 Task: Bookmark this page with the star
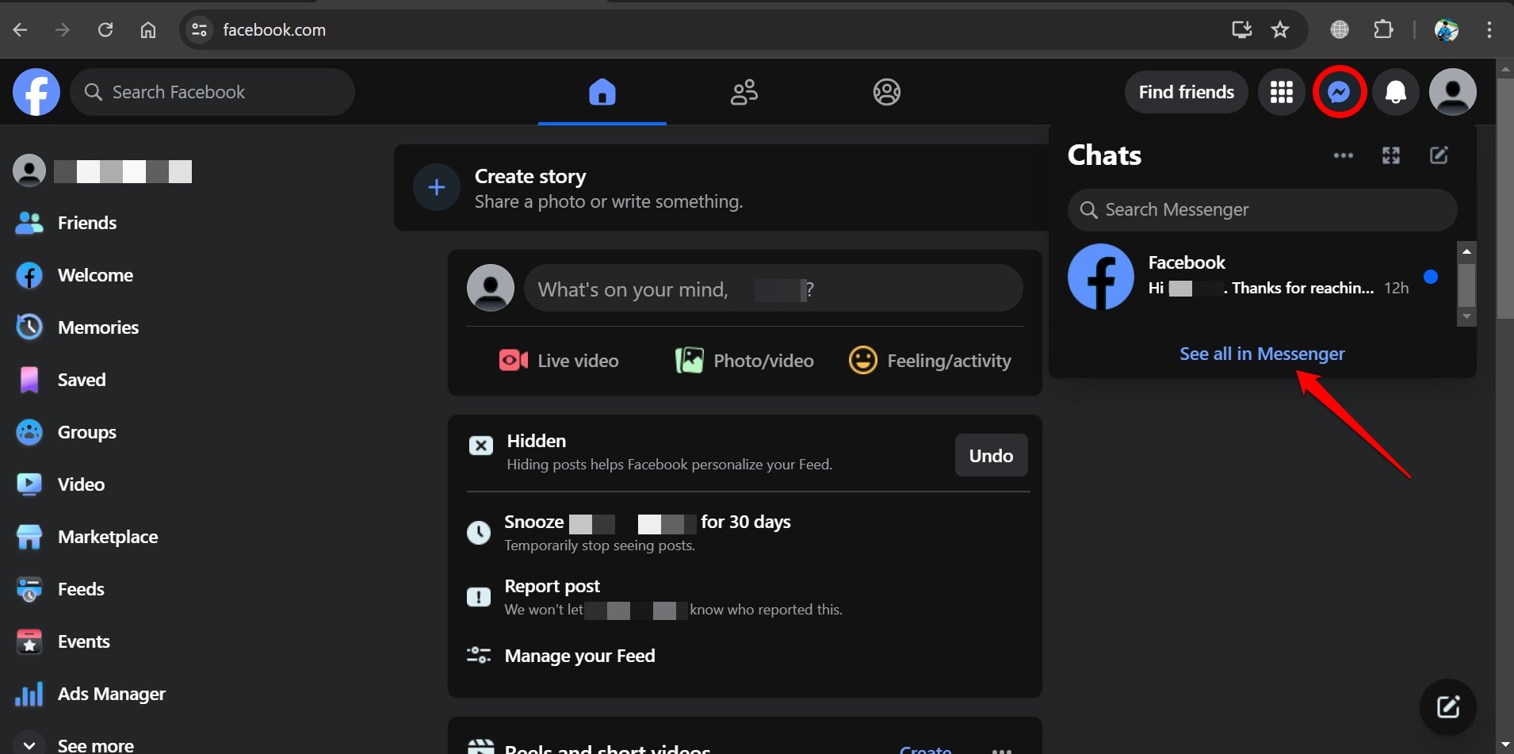[x=1280, y=30]
